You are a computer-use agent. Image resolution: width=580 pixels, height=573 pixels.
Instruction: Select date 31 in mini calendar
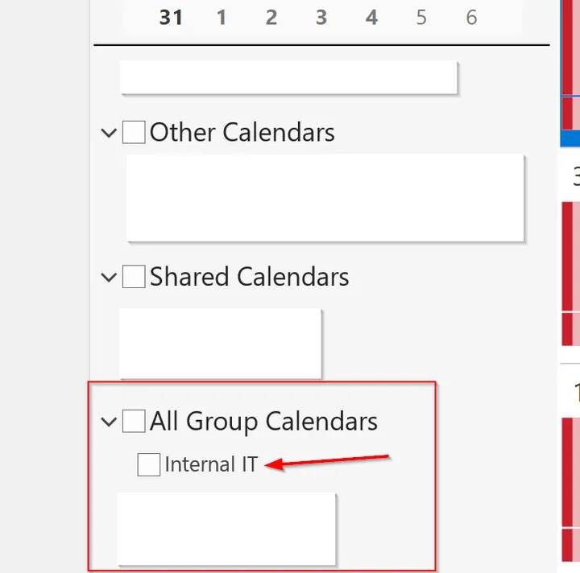171,18
